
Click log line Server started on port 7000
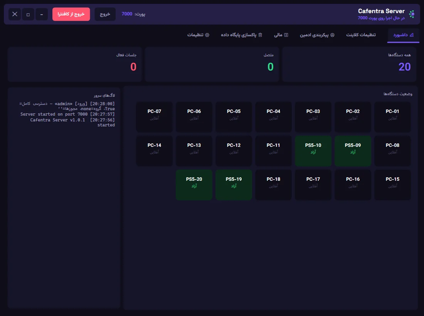click(67, 114)
